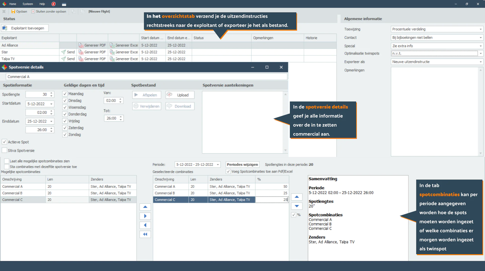Click the Commercial A name field
This screenshot has height=271, width=485.
pos(146,77)
